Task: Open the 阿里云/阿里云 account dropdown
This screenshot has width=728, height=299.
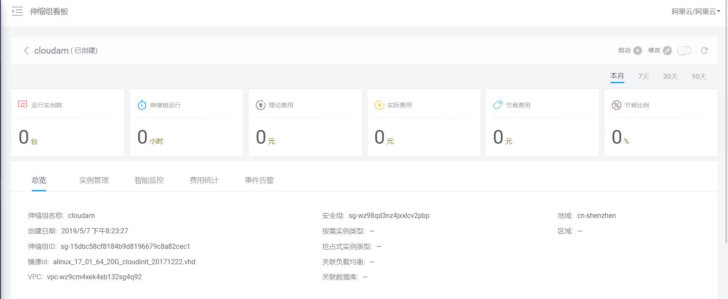Action: click(696, 12)
